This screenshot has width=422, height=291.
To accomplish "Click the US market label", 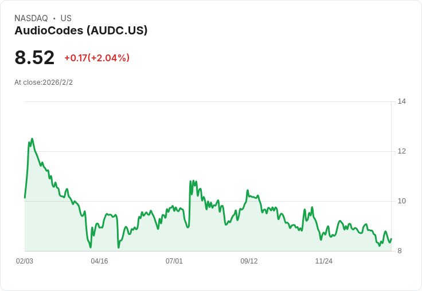I will 66,18.
